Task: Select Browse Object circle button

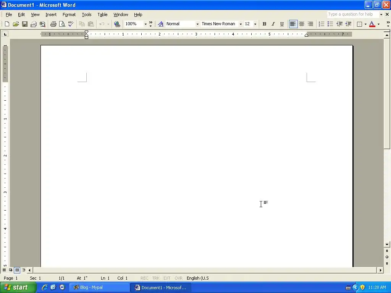Action: [387, 257]
